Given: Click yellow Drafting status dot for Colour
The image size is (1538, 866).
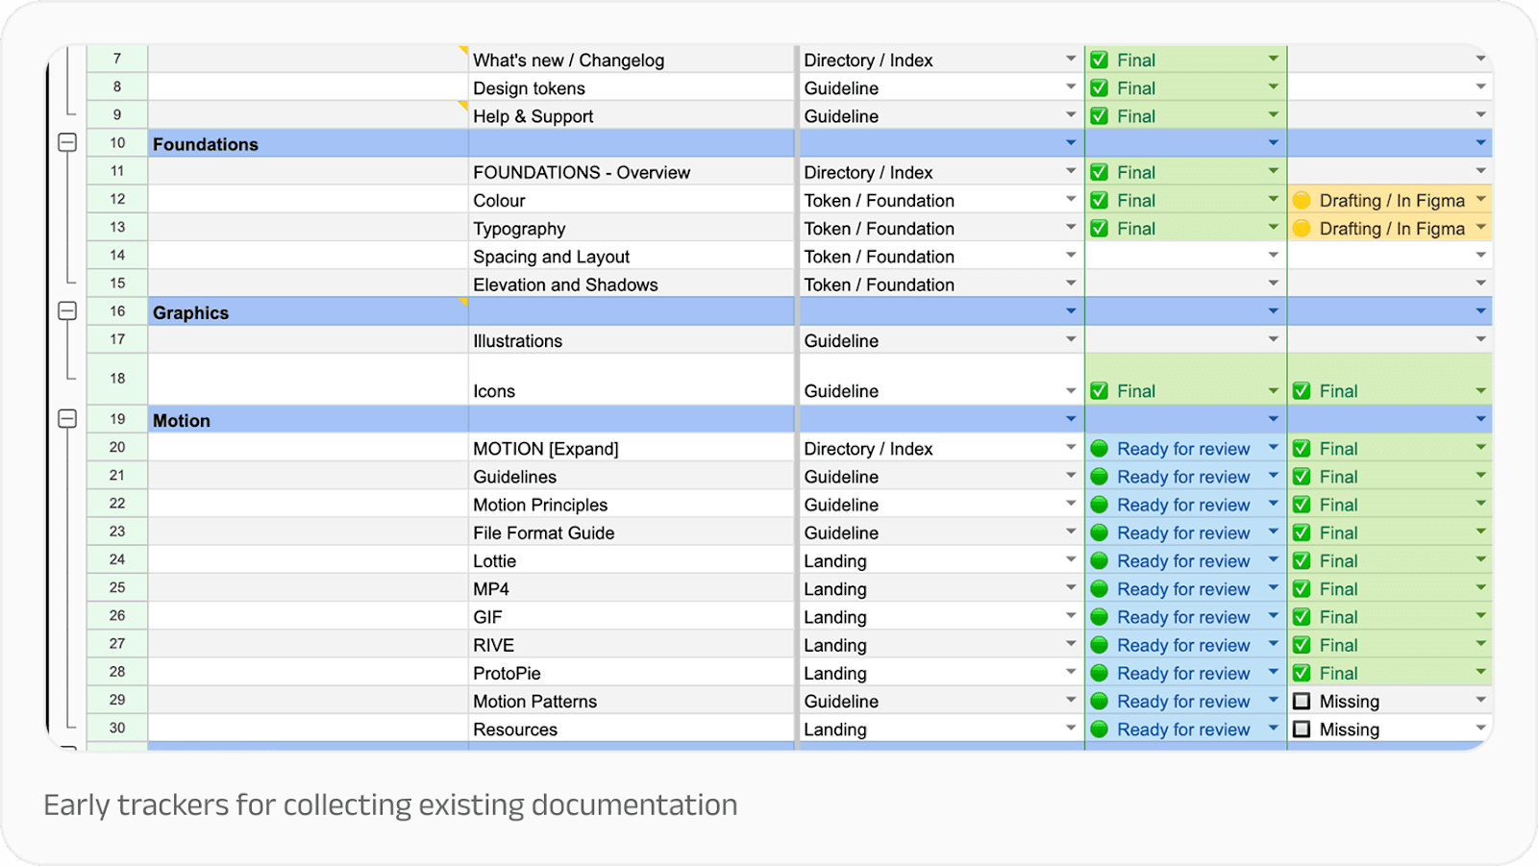Looking at the screenshot, I should [x=1302, y=200].
